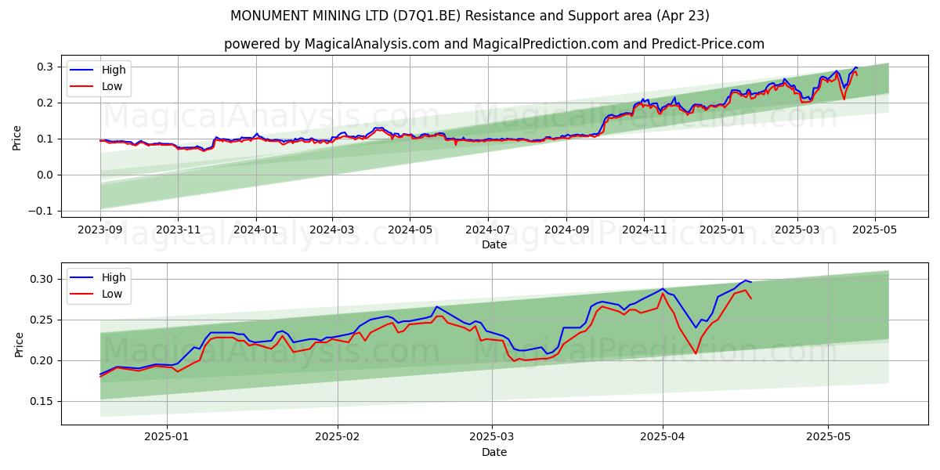The width and height of the screenshot is (940, 470).
Task: Click the 2025-05 tick label on the bottom chart
Action: click(828, 439)
